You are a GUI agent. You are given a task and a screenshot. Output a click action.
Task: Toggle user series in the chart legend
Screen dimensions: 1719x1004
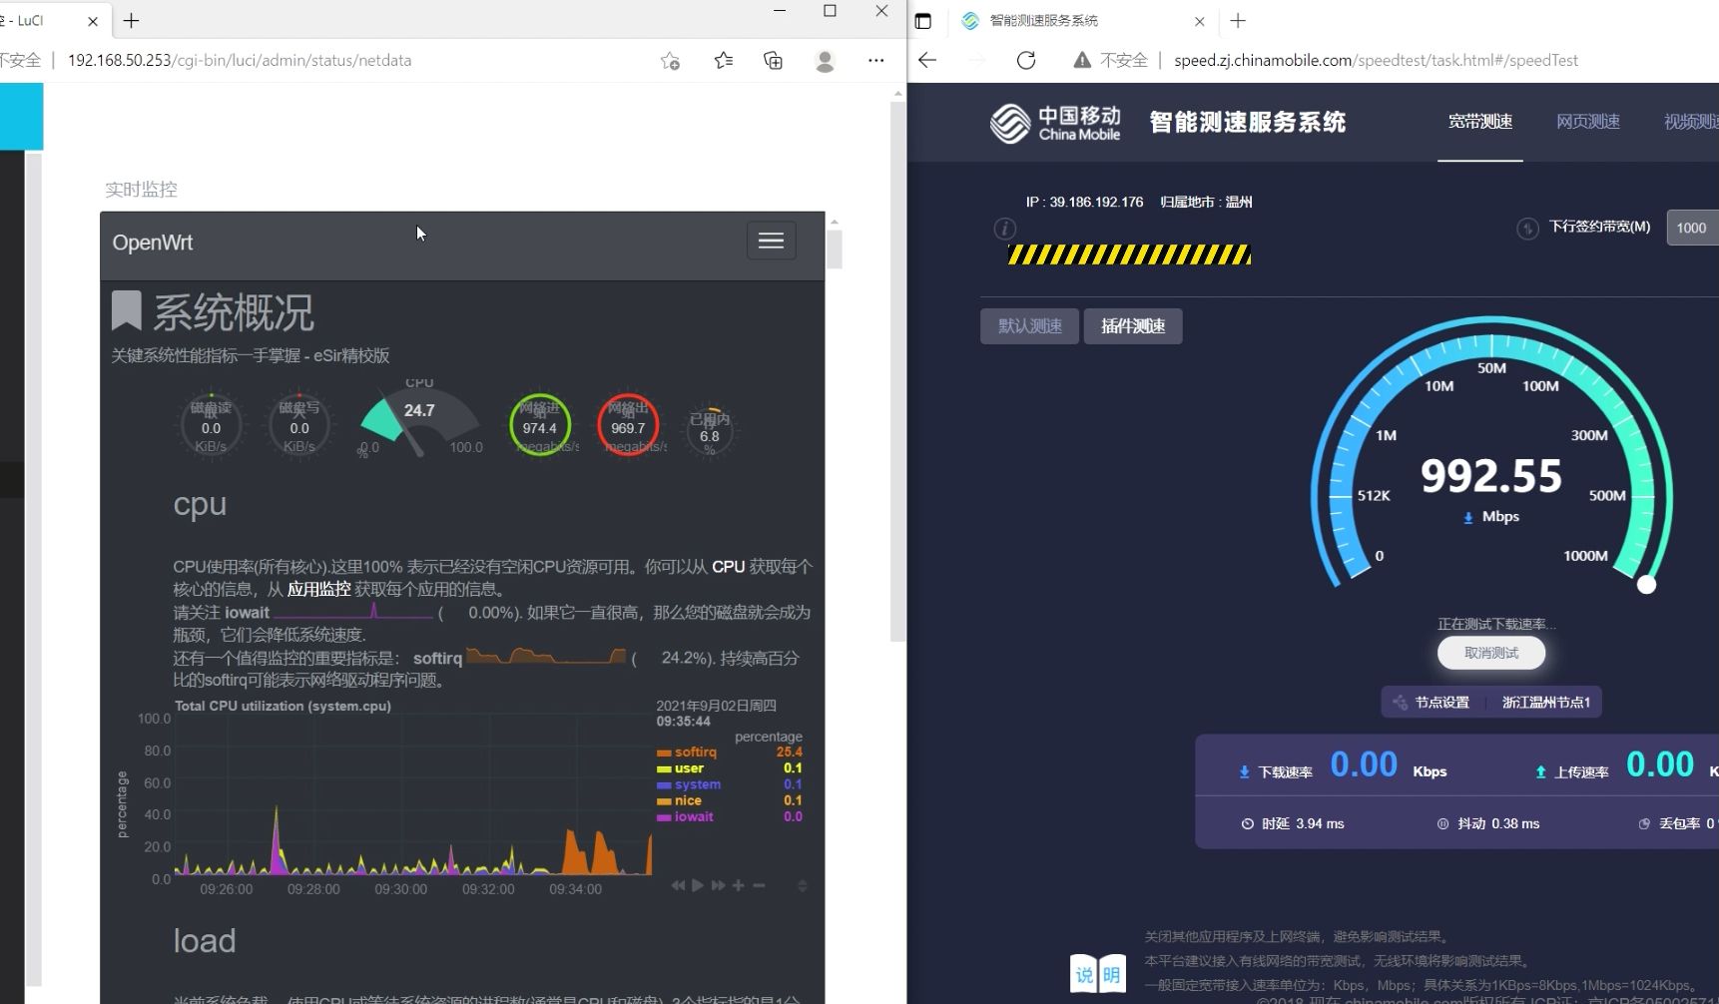[x=689, y=768]
